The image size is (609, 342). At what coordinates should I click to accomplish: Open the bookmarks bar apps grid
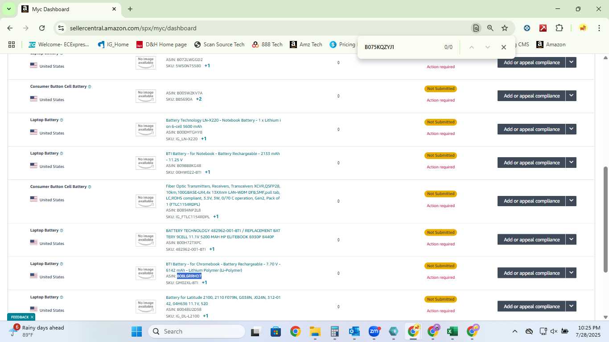[12, 45]
